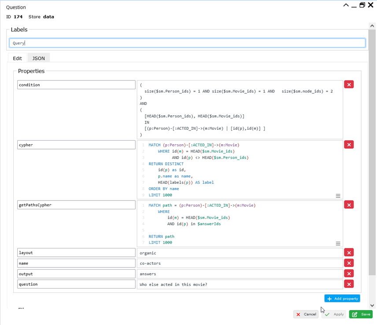Delete the cypher property
This screenshot has height=325, width=377.
(349, 145)
